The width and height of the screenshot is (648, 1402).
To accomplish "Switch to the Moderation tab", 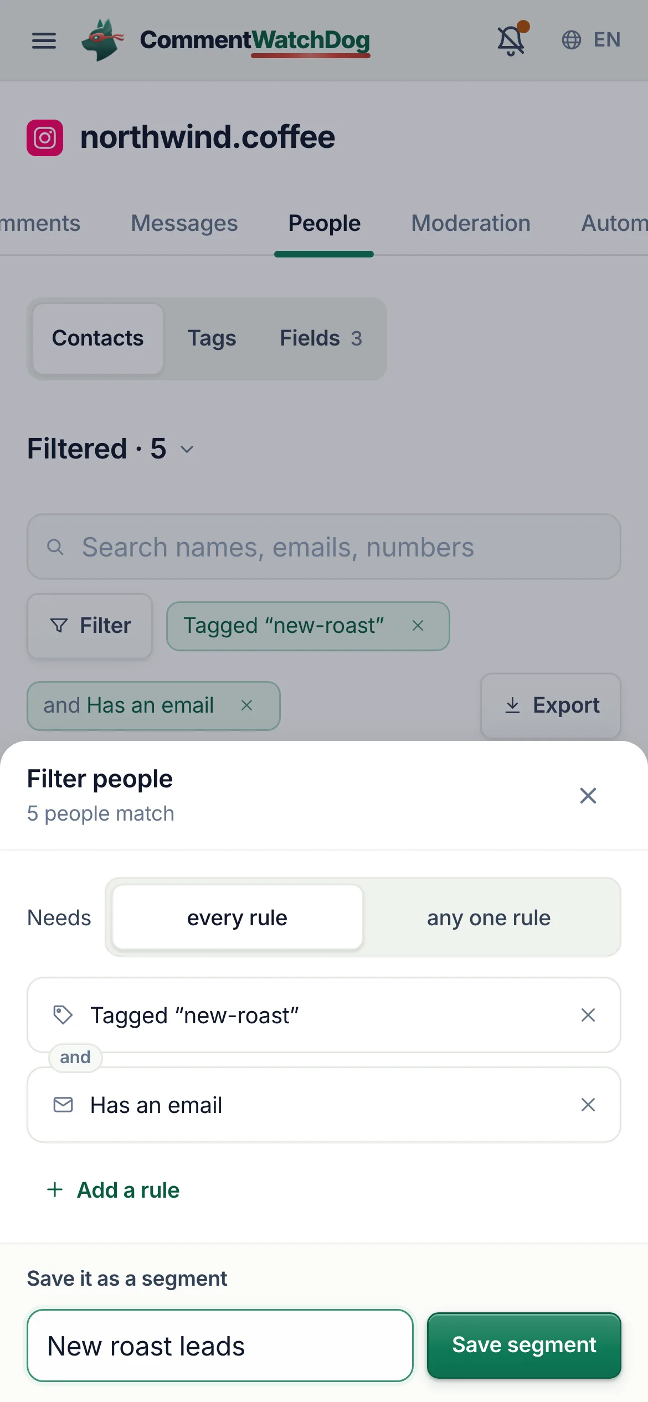I will coord(471,223).
